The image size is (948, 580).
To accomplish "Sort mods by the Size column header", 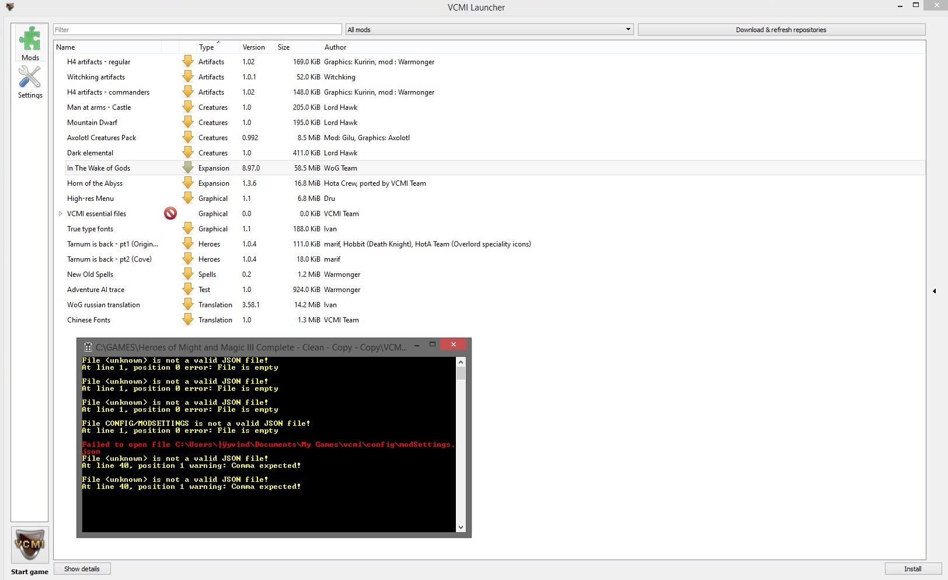I will [x=298, y=47].
